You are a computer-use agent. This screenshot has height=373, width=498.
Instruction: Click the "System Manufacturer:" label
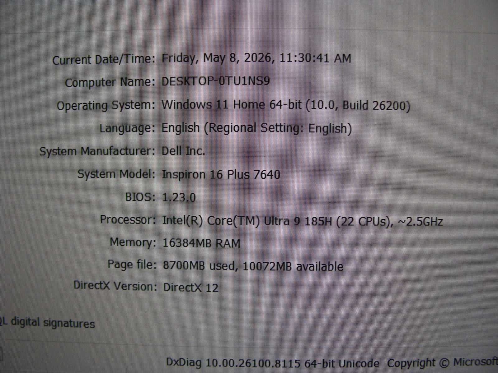tap(97, 151)
